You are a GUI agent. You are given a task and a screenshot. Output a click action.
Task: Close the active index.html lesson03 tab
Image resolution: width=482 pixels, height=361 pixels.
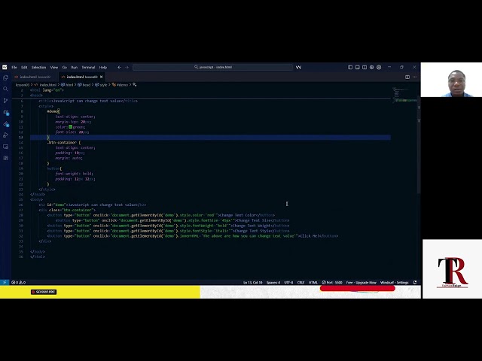(x=101, y=77)
